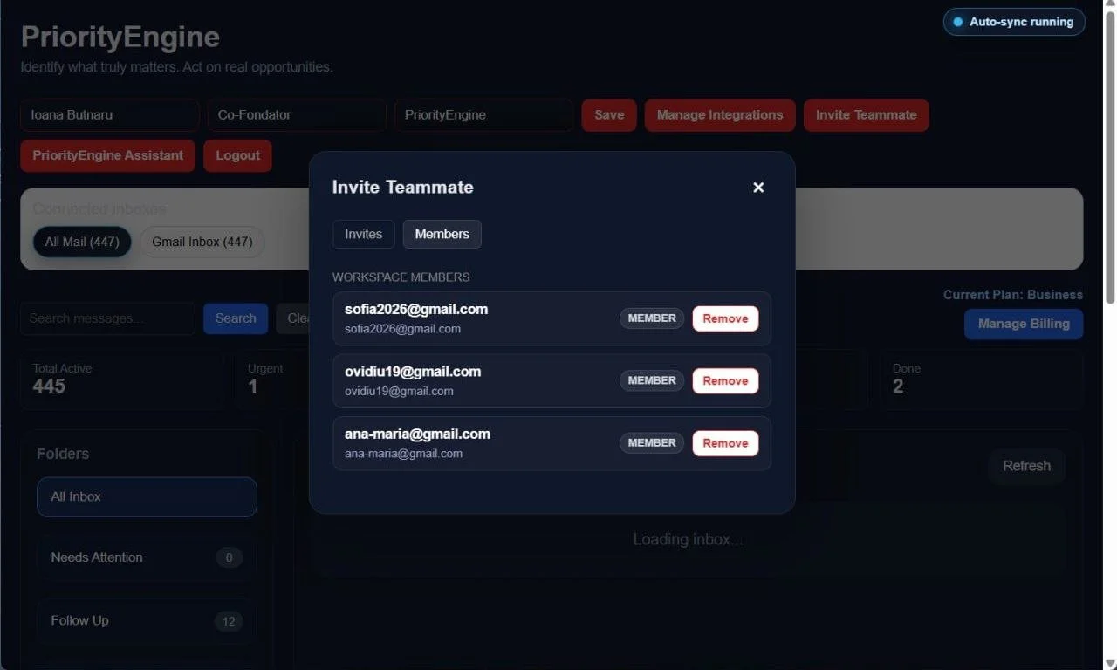Click the MEMBER badge for sofia2026
Screen dimensions: 1117x670
pyautogui.click(x=652, y=318)
